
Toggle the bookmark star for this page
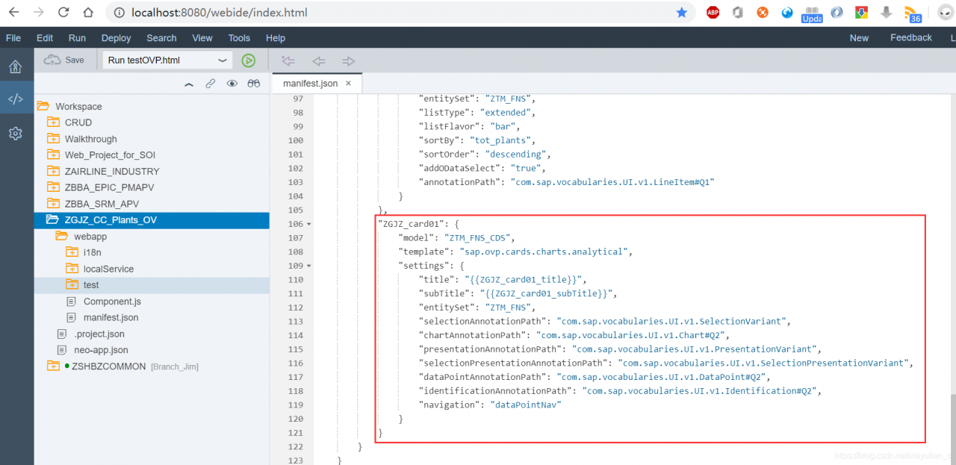click(681, 13)
